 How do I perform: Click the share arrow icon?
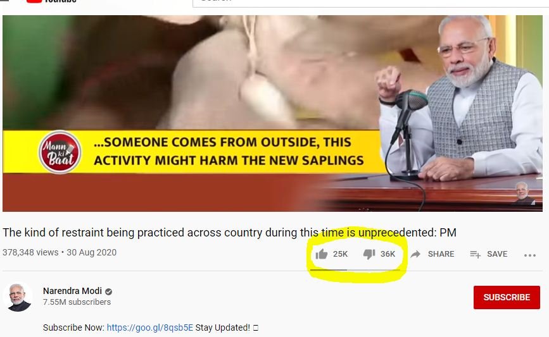click(x=415, y=254)
